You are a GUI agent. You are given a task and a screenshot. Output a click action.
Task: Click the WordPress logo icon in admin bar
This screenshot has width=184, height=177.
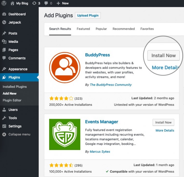(x=4, y=3)
